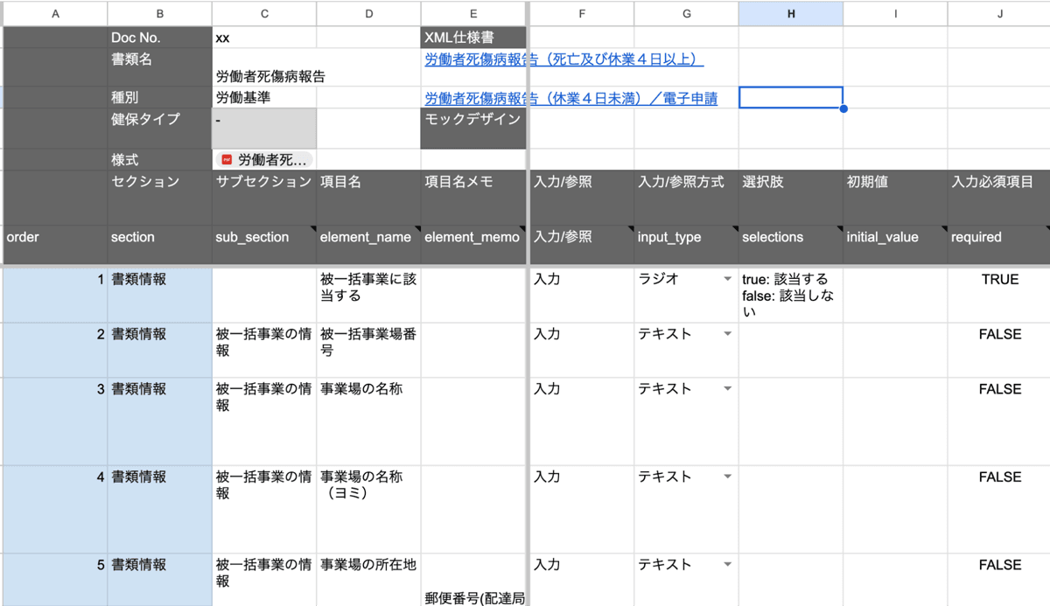Viewport: 1050px width, 606px height.
Task: Open the テキスト dropdown in order 5 row
Action: click(726, 565)
